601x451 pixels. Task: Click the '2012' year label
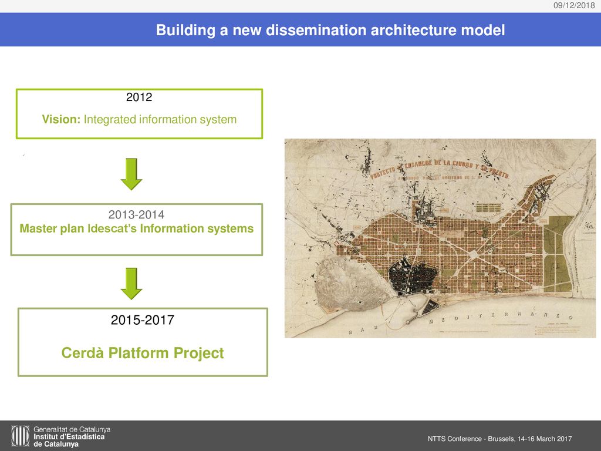(139, 97)
